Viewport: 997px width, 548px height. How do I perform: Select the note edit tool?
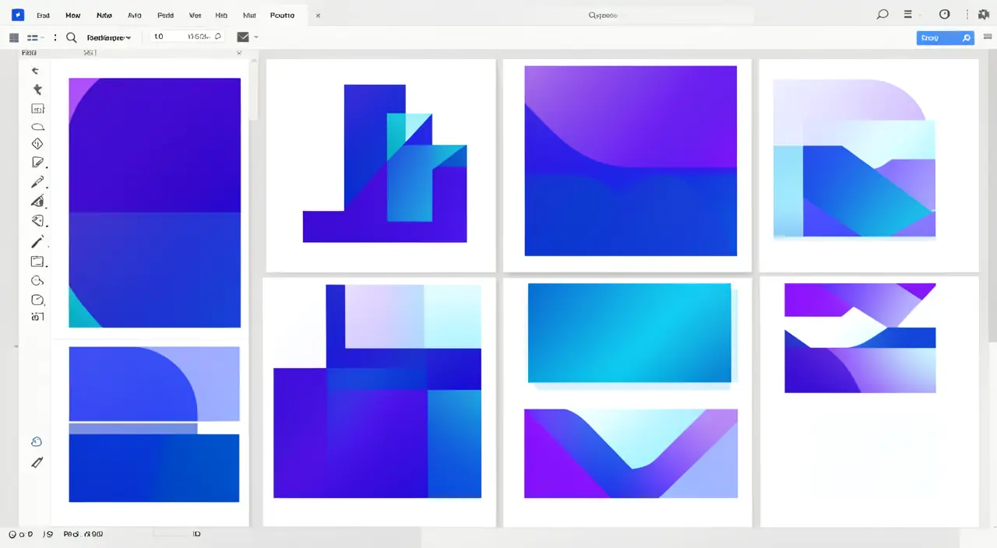pos(37,163)
